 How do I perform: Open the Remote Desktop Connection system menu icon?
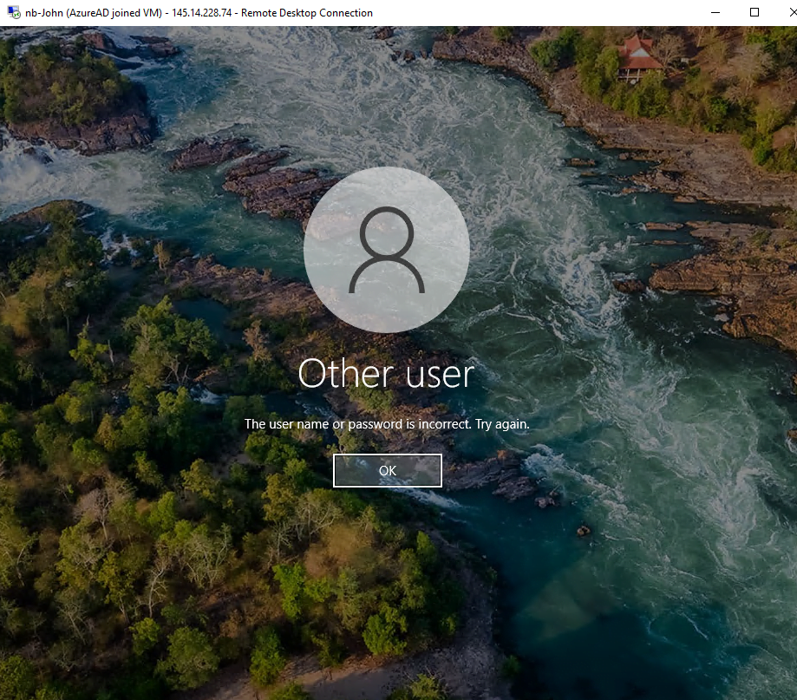click(x=14, y=13)
